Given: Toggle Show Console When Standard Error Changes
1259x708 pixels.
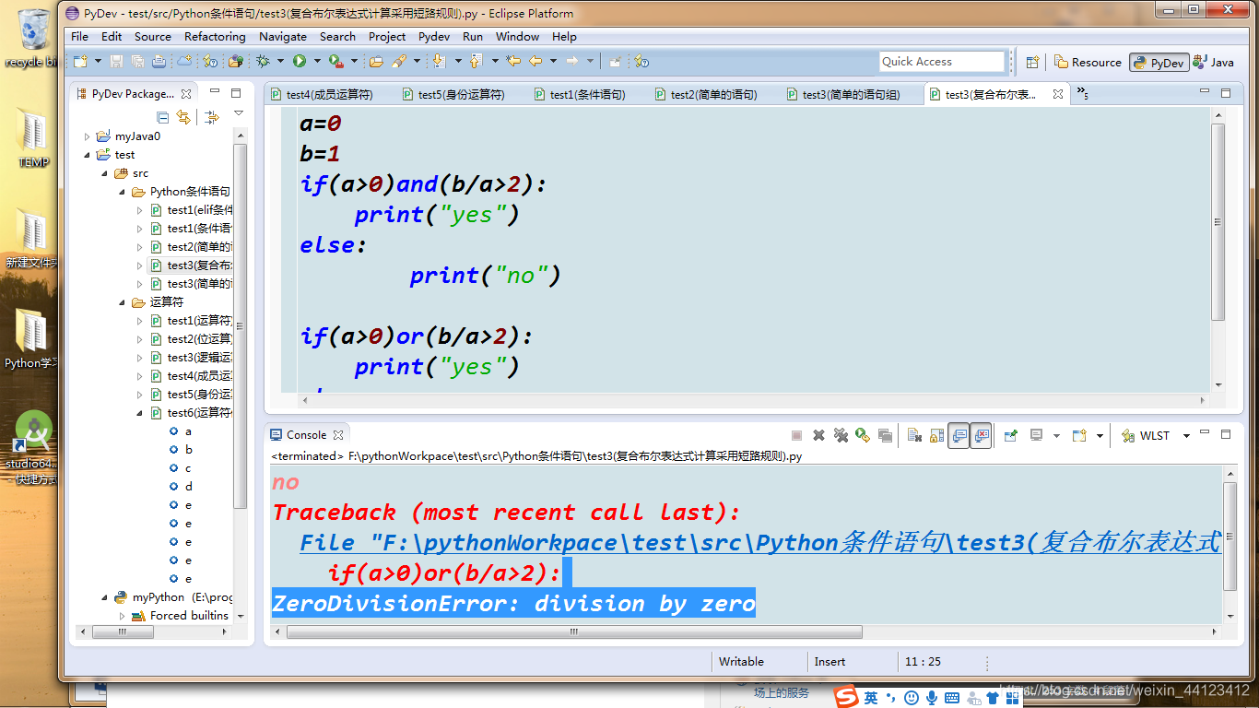Looking at the screenshot, I should (x=982, y=435).
